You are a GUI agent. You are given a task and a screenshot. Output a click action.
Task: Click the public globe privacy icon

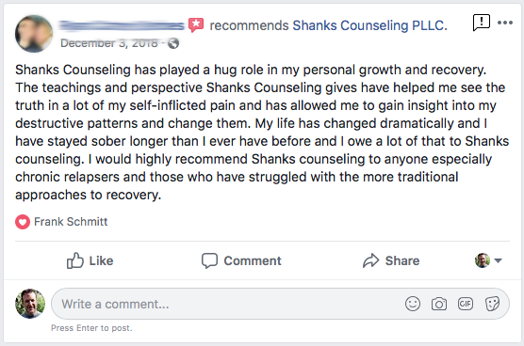pos(173,43)
